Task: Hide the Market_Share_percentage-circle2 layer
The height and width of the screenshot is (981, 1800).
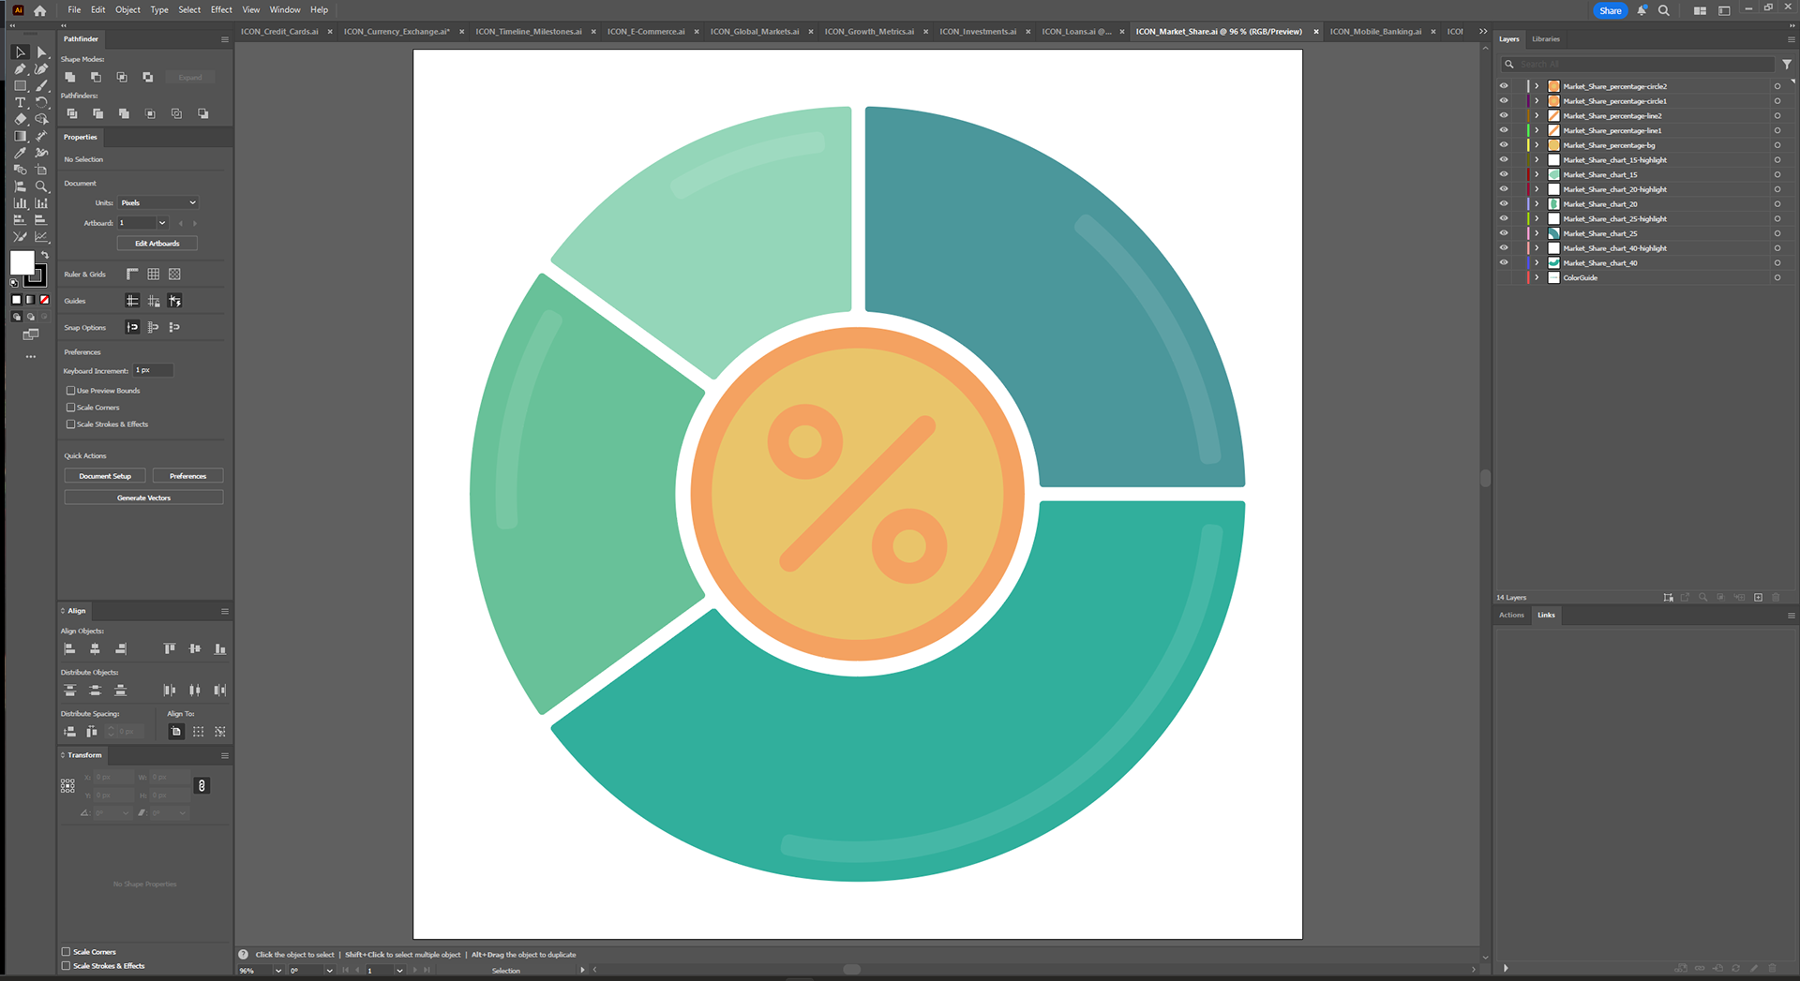Action: click(x=1504, y=86)
